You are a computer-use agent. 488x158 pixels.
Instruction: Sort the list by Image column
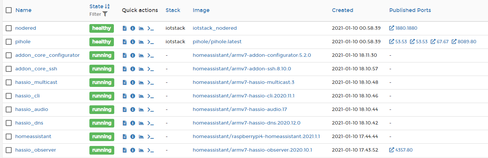201,10
